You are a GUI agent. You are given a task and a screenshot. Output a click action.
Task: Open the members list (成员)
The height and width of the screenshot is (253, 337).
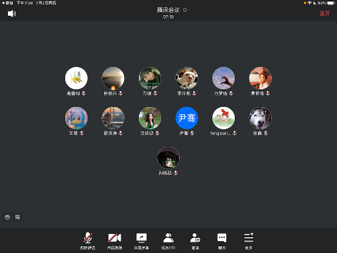[x=168, y=240]
